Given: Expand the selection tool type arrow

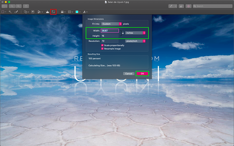Looking at the screenshot, I should click(x=6, y=12).
